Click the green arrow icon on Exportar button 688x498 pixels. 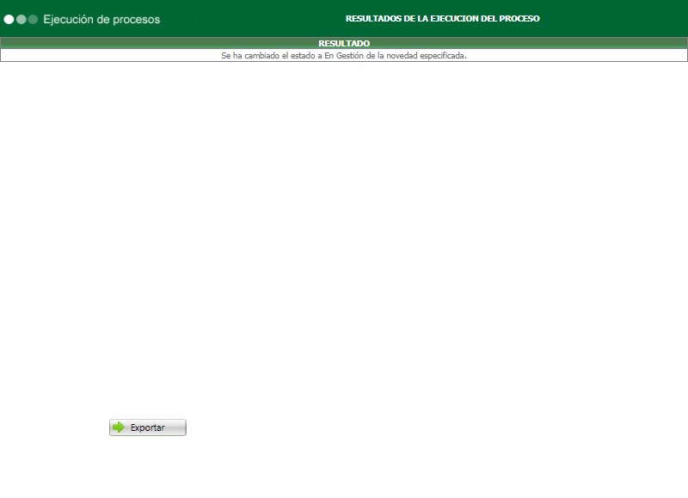[x=118, y=427]
